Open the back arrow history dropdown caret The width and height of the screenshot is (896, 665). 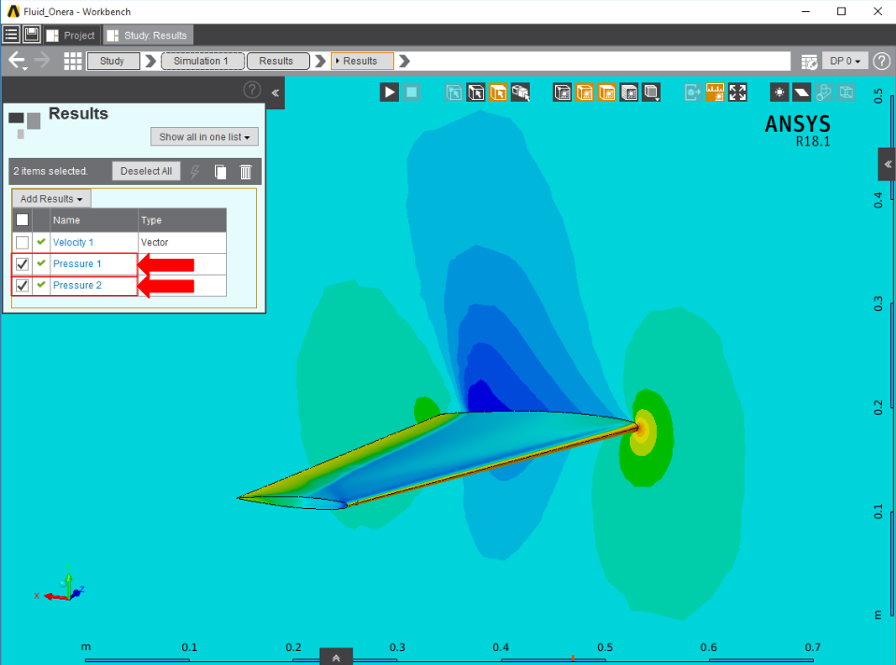[x=25, y=69]
